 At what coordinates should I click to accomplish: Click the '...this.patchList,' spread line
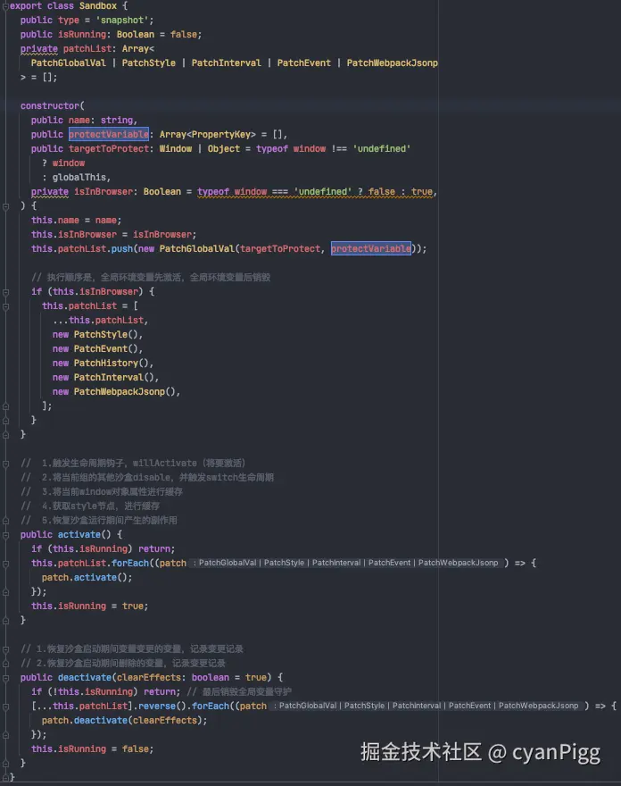(100, 321)
